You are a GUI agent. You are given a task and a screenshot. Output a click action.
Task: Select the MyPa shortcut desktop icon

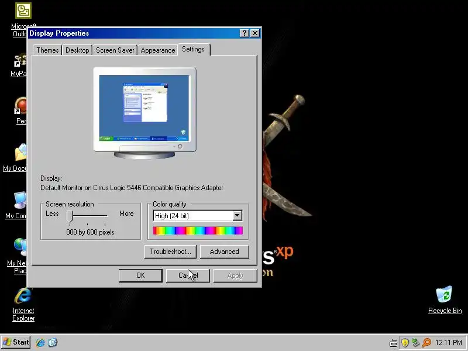coord(20,60)
